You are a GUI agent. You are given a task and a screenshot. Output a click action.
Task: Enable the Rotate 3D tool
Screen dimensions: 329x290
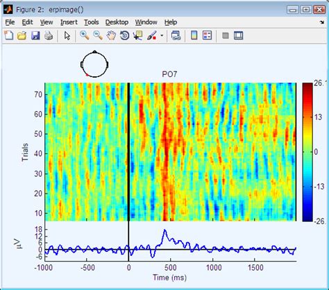[124, 35]
